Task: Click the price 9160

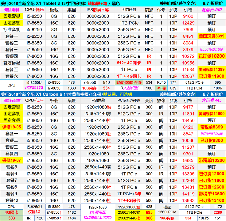Action: 188,16
